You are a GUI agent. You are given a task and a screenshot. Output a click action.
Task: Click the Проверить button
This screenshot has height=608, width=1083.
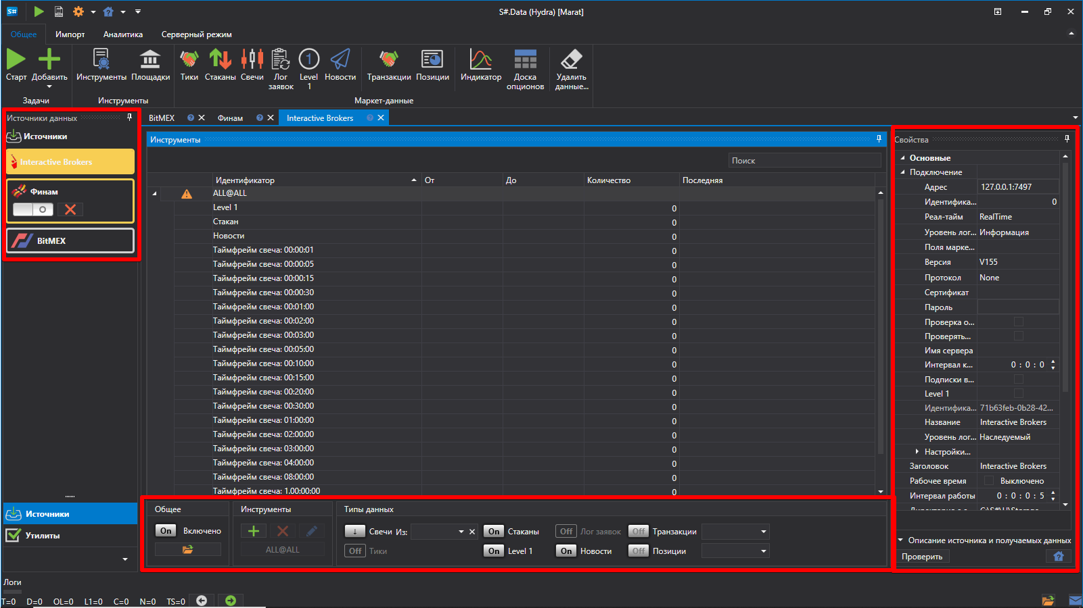tap(923, 557)
